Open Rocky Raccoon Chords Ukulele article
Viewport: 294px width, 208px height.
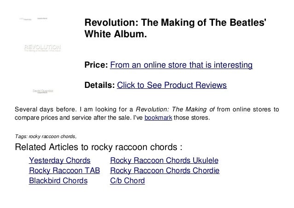click(164, 161)
